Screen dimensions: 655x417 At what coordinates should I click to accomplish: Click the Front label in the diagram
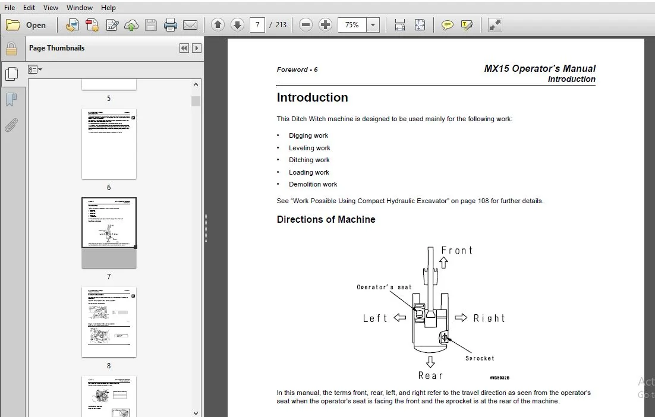click(x=457, y=251)
